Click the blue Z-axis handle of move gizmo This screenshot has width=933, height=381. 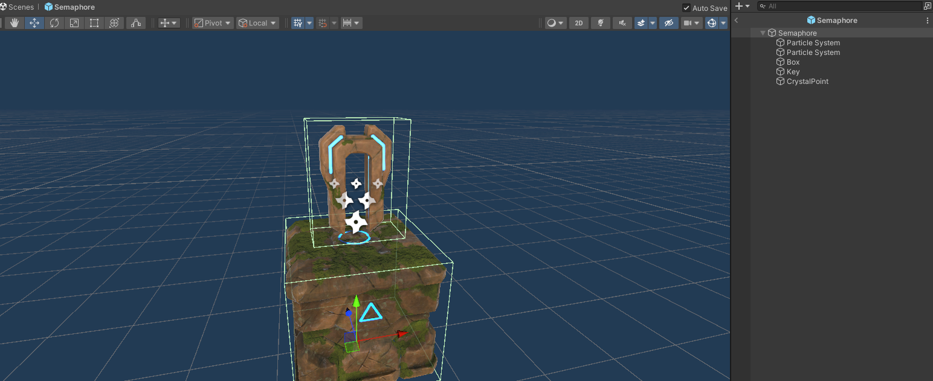tap(348, 313)
